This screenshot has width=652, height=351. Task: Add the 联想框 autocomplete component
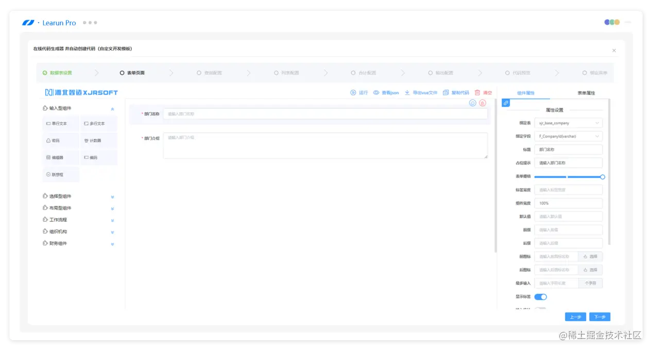coord(61,174)
